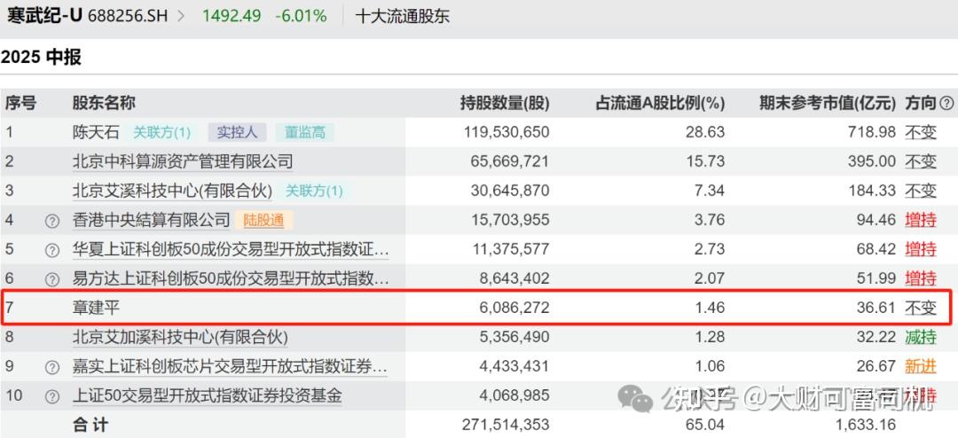Click 不变 direction for 北京中科算源
The height and width of the screenshot is (438, 958).
point(921,161)
